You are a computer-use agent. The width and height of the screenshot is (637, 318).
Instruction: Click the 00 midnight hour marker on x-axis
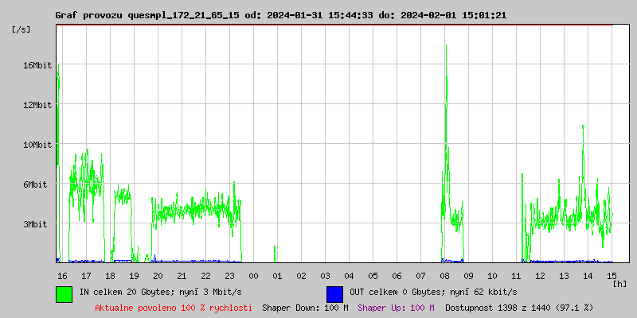point(253,275)
